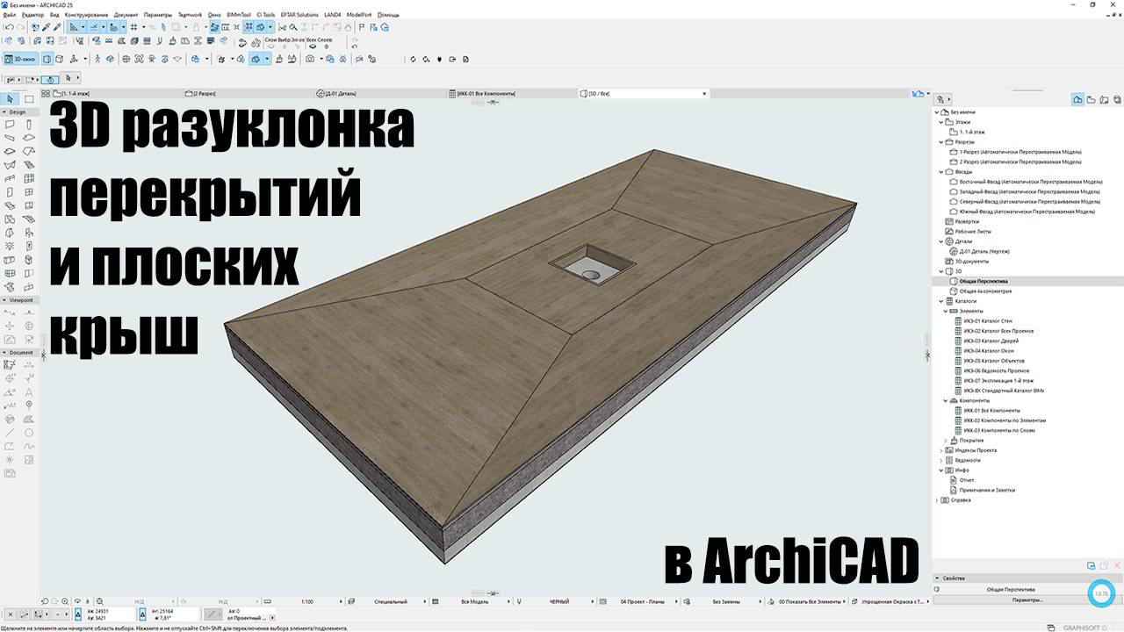Open Общая Аксонометрия in the Navigator tree
Image resolution: width=1124 pixels, height=632 pixels.
(985, 291)
